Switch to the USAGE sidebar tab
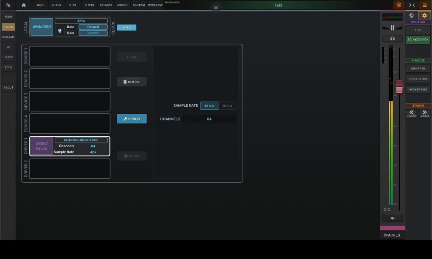 pyautogui.click(x=8, y=57)
